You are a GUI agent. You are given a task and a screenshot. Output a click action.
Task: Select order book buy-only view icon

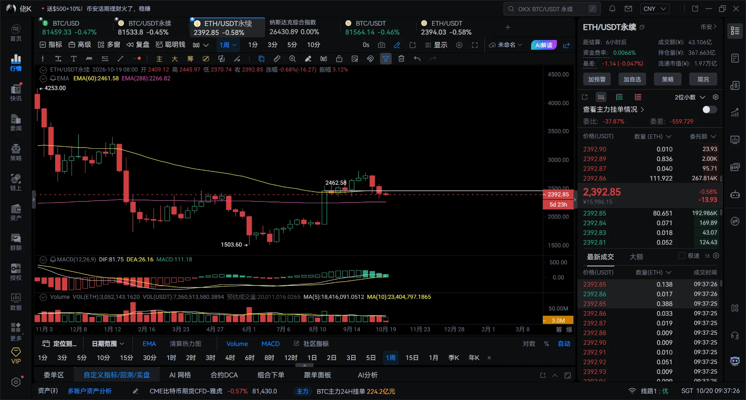point(619,97)
